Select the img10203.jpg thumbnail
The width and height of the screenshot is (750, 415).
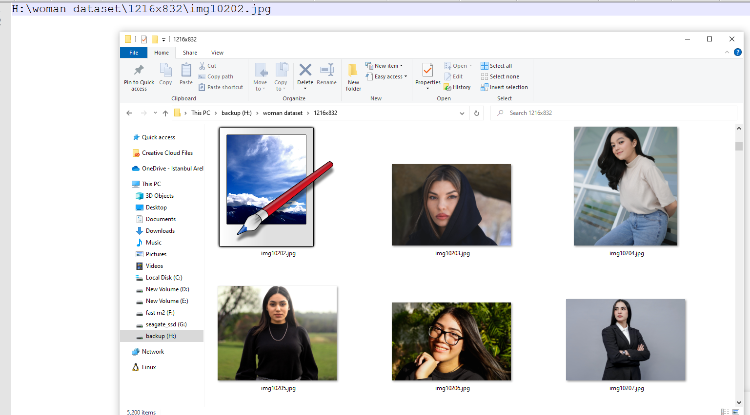click(451, 205)
